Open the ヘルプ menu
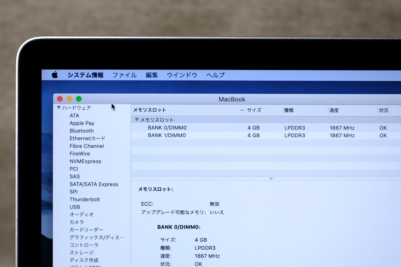Image resolution: width=401 pixels, height=267 pixels. click(215, 75)
